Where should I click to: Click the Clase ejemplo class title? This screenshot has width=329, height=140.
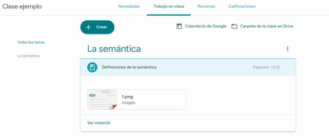(x=22, y=6)
